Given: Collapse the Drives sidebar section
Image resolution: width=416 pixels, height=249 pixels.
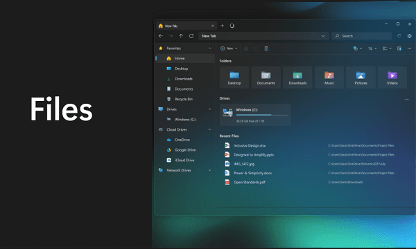Looking at the screenshot, I should pyautogui.click(x=209, y=109).
